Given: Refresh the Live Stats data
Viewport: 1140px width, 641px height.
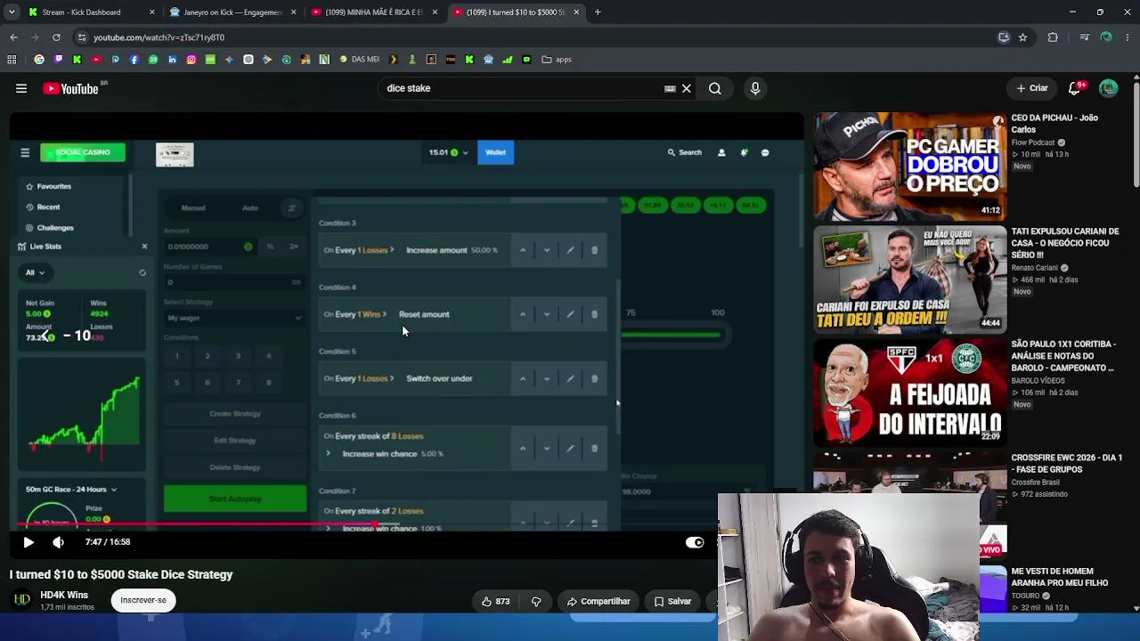Looking at the screenshot, I should (142, 272).
